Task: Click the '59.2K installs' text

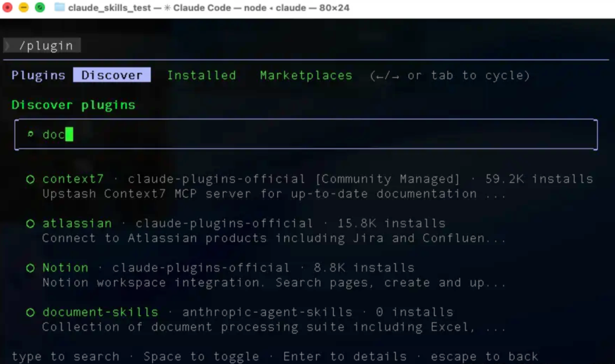Action: [x=539, y=179]
